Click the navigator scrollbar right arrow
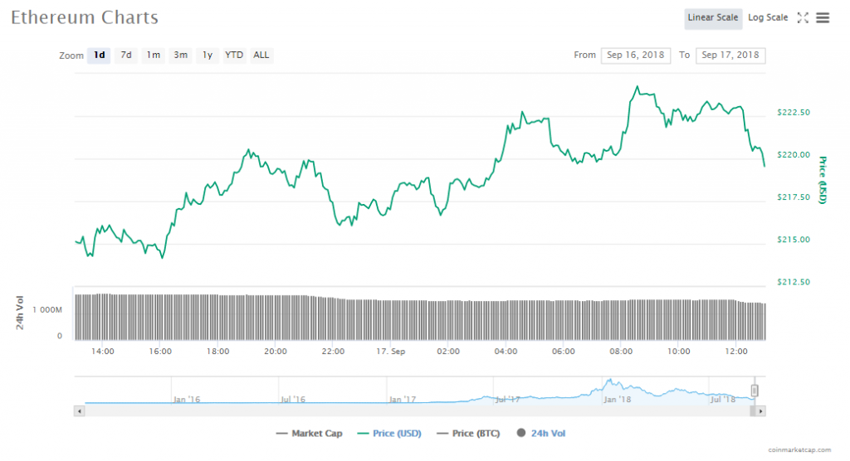This screenshot has width=850, height=461. pos(761,410)
